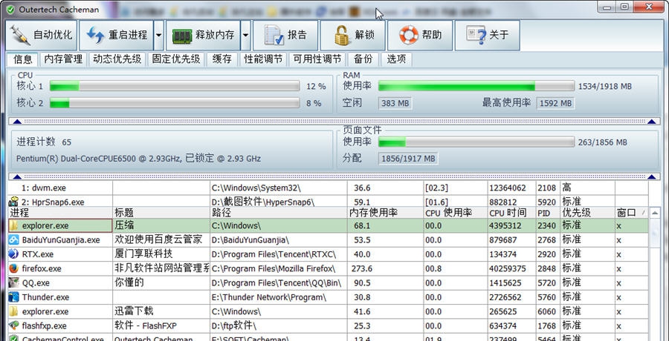Click the E:\Thunder Network\Program\ path cell
This screenshot has height=341, width=669.
tap(279, 297)
